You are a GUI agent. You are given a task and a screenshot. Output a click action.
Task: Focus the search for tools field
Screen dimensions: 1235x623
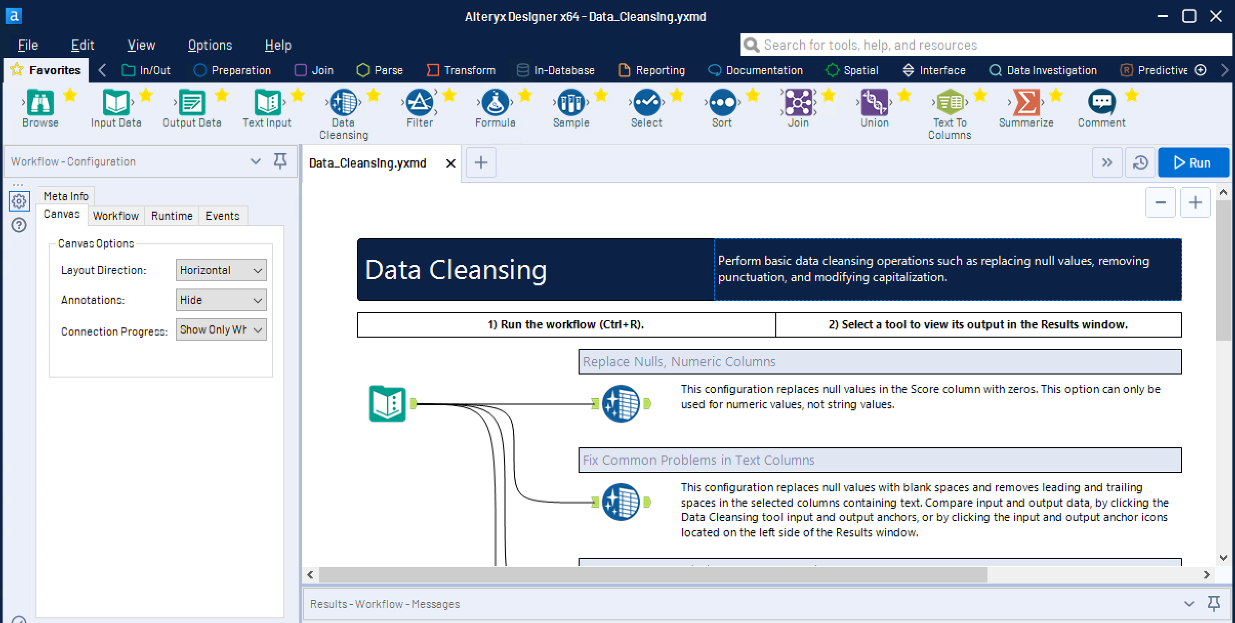point(985,45)
